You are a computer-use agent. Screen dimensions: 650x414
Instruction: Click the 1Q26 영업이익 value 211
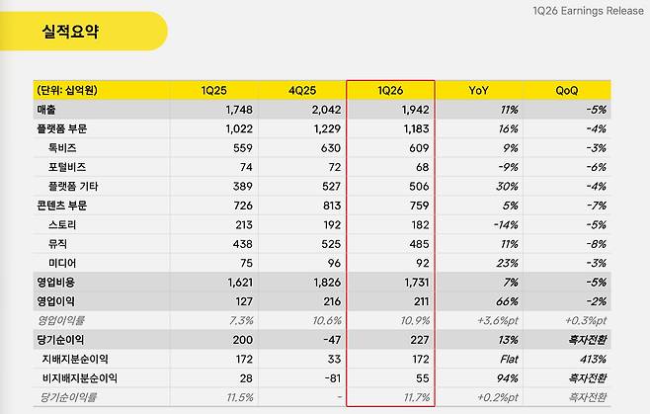(x=421, y=301)
